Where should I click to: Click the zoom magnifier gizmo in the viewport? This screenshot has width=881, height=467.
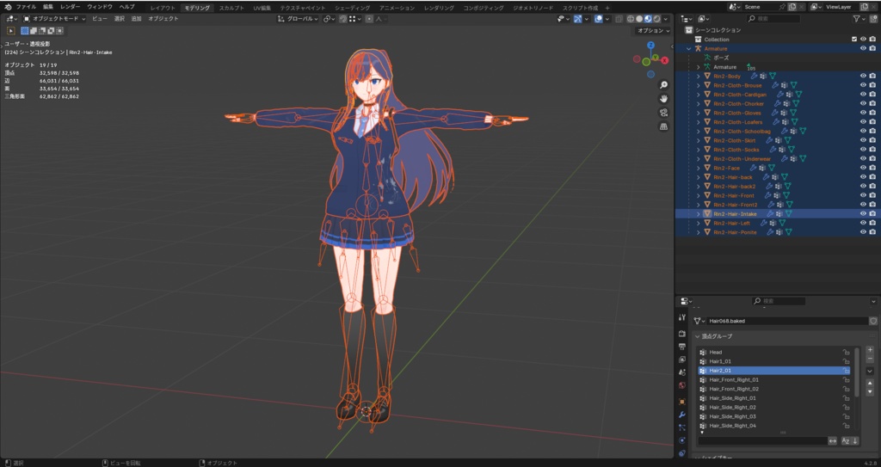[x=663, y=85]
